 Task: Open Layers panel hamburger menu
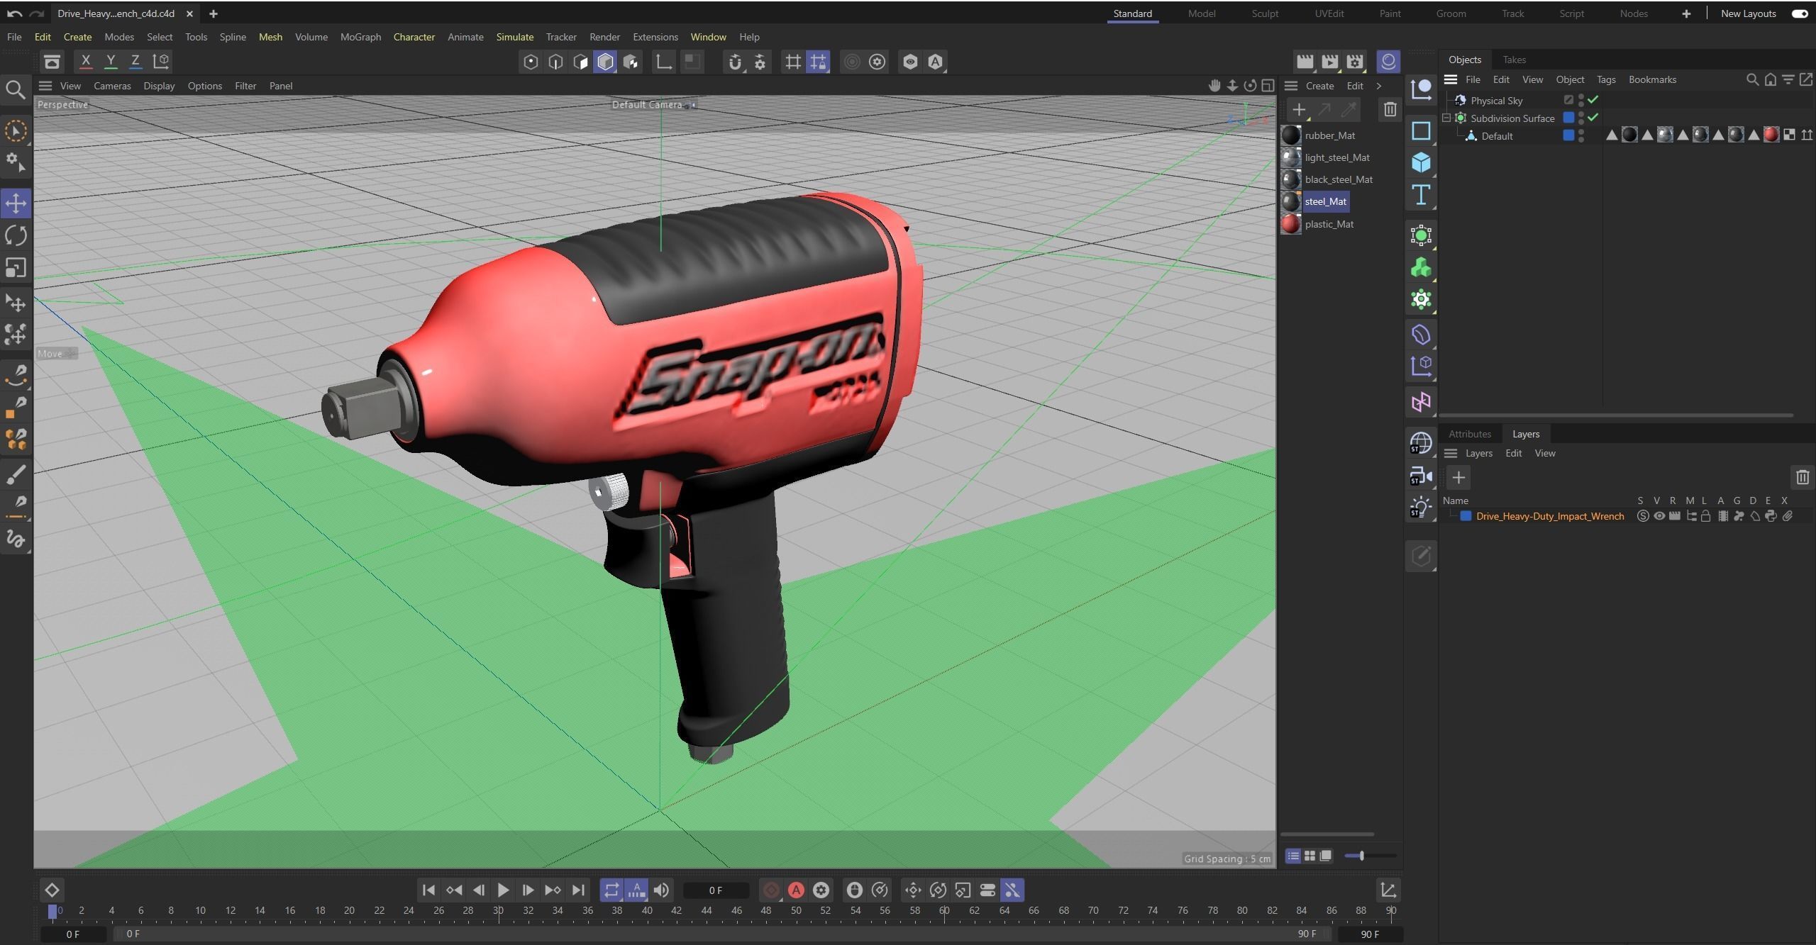pyautogui.click(x=1451, y=454)
